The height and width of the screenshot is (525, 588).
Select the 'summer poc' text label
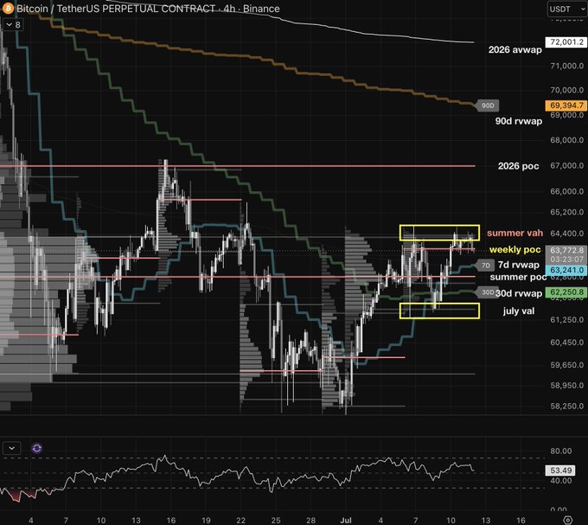[x=518, y=277]
